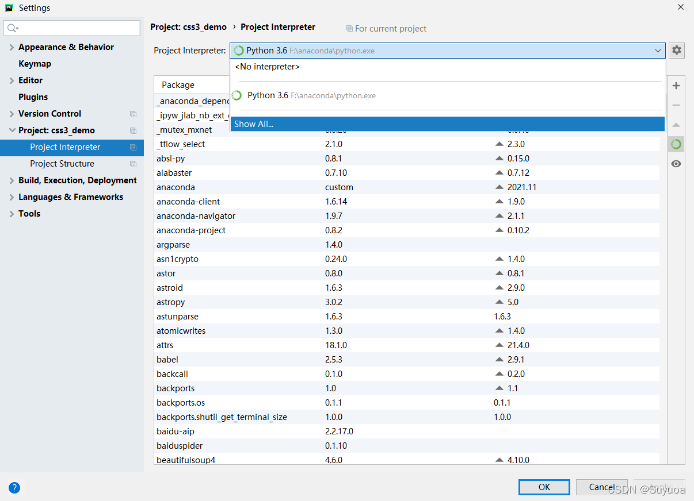Click the minus icon to uninstall package

pos(676,105)
